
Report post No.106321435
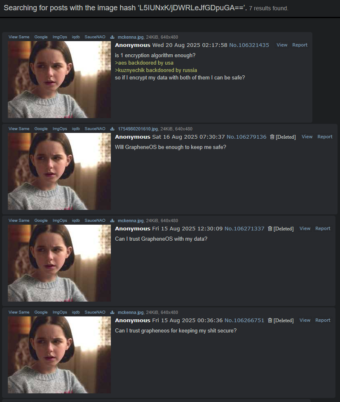point(300,45)
